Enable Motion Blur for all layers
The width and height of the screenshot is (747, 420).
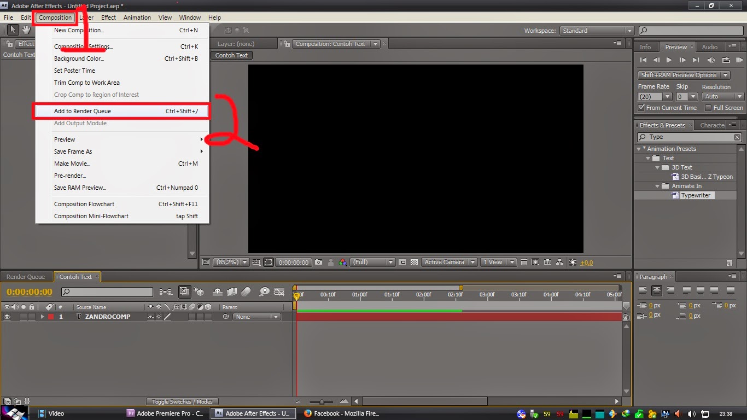click(245, 292)
